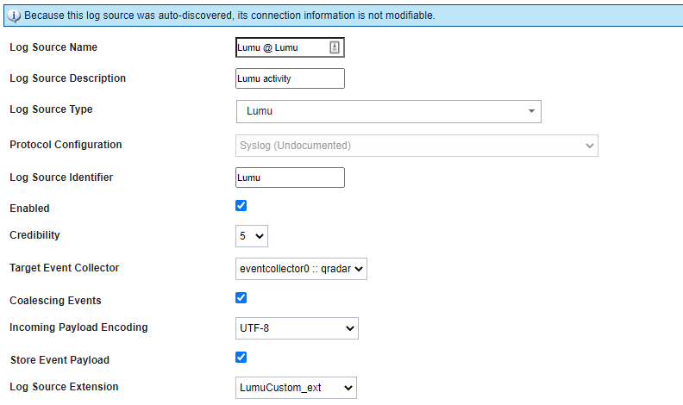
Task: Open the Target Event Collector dropdown
Action: [x=302, y=269]
